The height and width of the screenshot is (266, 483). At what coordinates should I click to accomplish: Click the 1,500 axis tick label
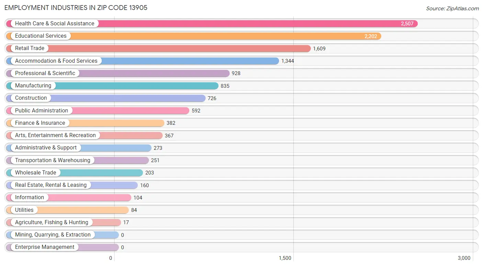coord(285,258)
